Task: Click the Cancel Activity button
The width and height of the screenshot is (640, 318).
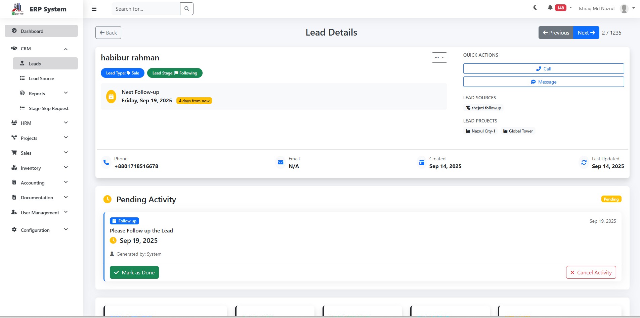Action: [x=591, y=272]
